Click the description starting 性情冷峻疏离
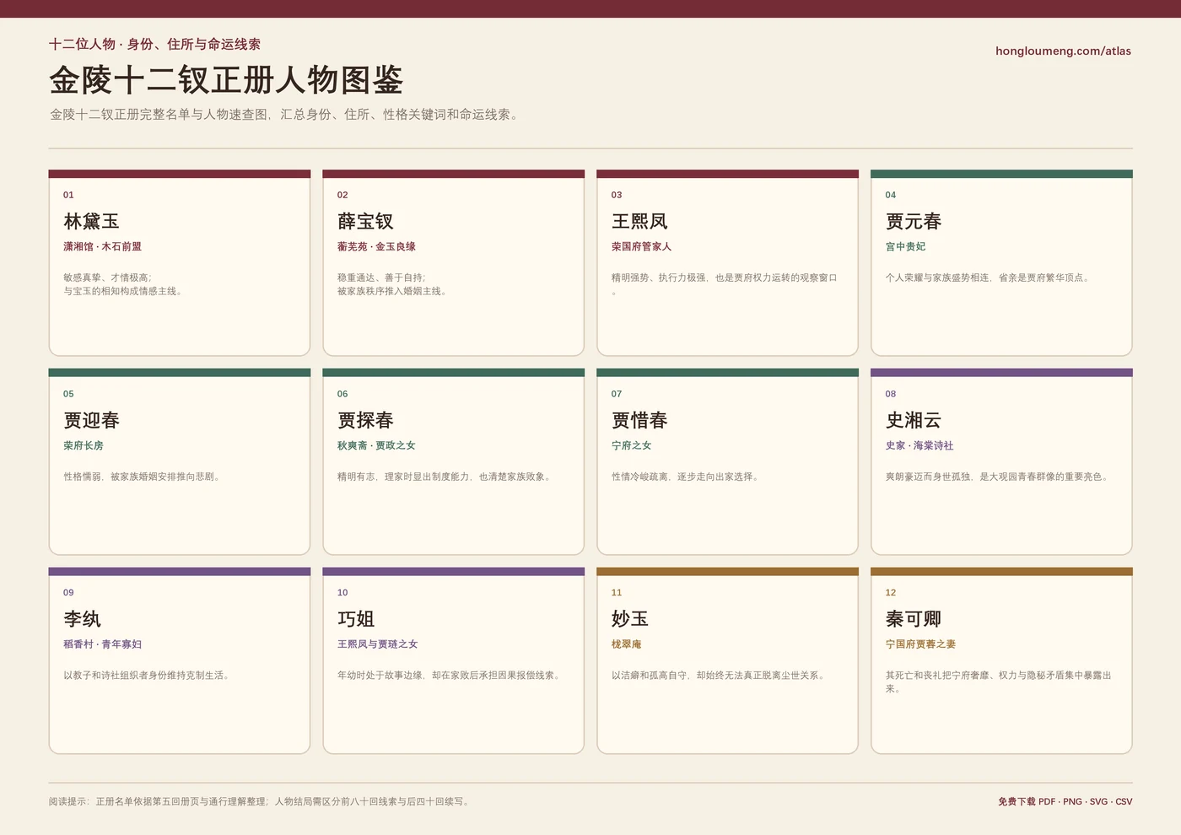 coord(687,477)
